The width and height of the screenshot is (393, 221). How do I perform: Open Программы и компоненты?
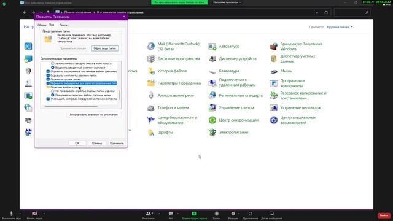tap(287, 83)
